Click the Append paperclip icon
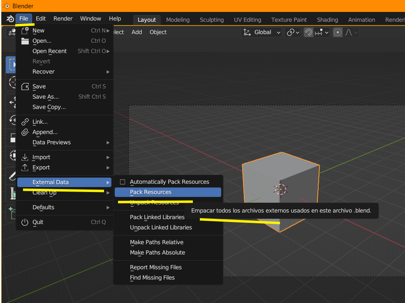Image resolution: width=405 pixels, height=303 pixels. pos(25,132)
